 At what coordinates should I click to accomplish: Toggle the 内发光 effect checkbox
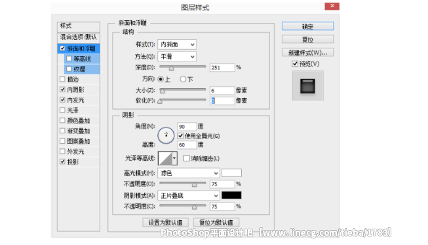click(62, 99)
